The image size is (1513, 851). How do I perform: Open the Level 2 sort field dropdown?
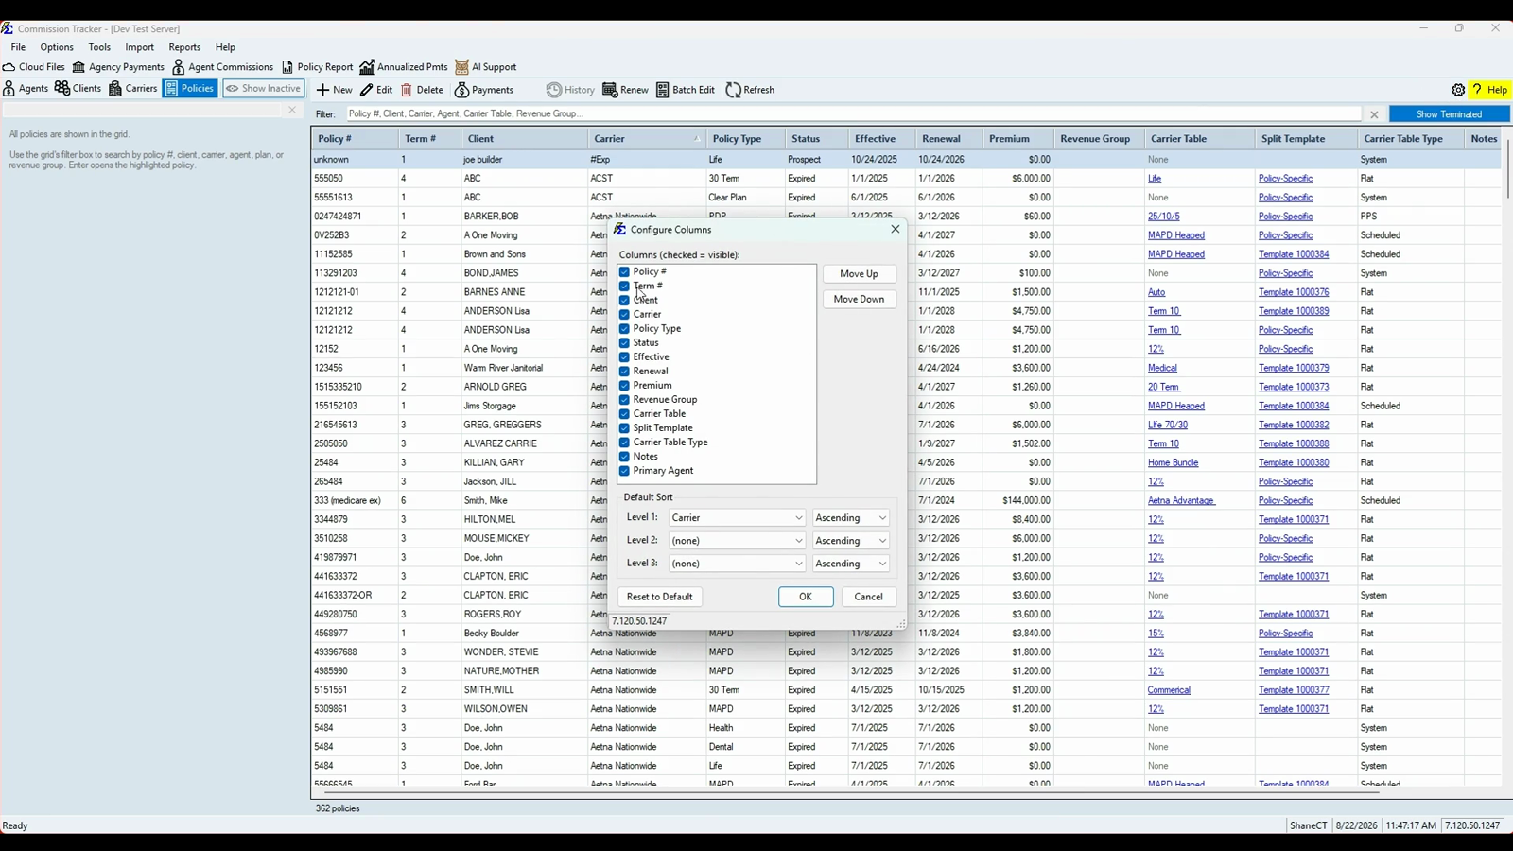(737, 541)
